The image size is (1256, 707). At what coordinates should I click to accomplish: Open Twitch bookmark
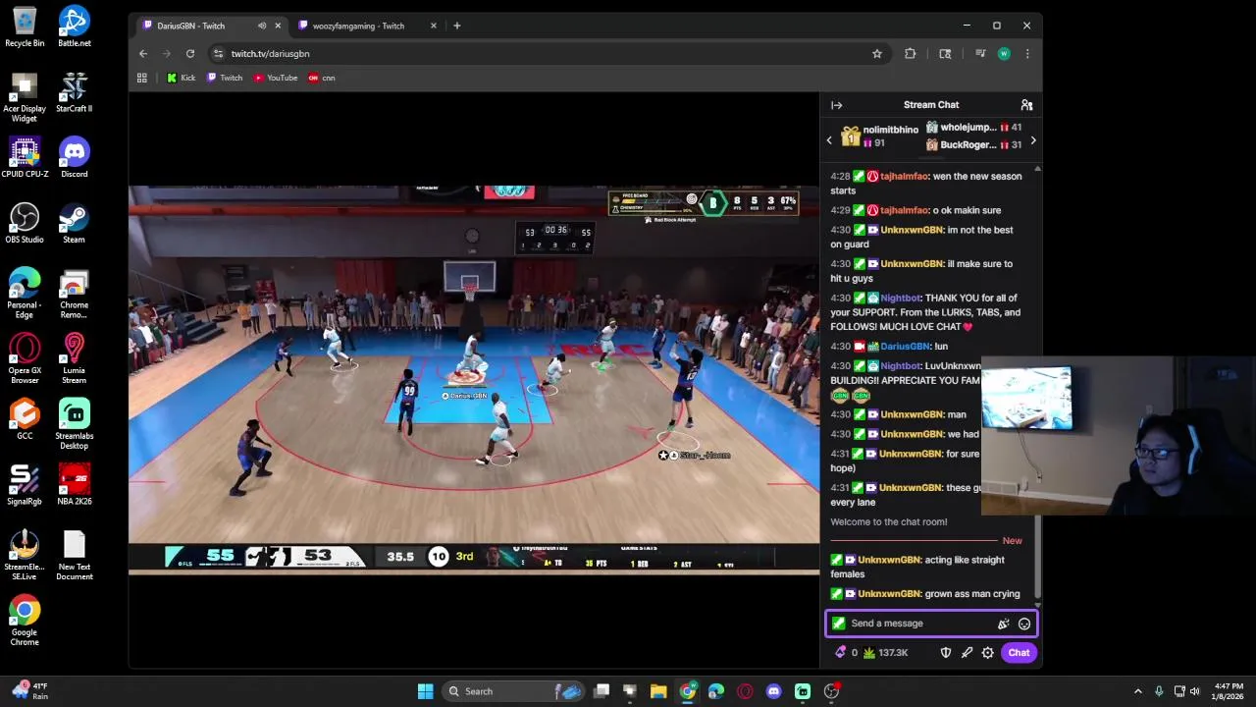[x=225, y=78]
